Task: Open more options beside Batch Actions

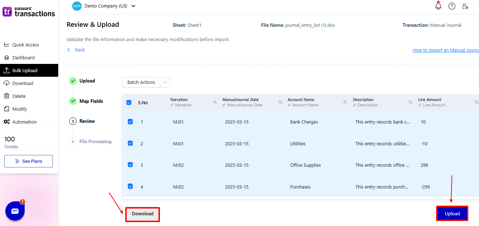Action: pos(165,82)
